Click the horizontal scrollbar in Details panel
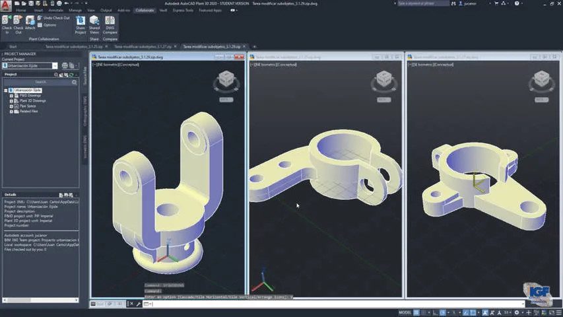Viewport: 563px width, 317px height. (40, 300)
